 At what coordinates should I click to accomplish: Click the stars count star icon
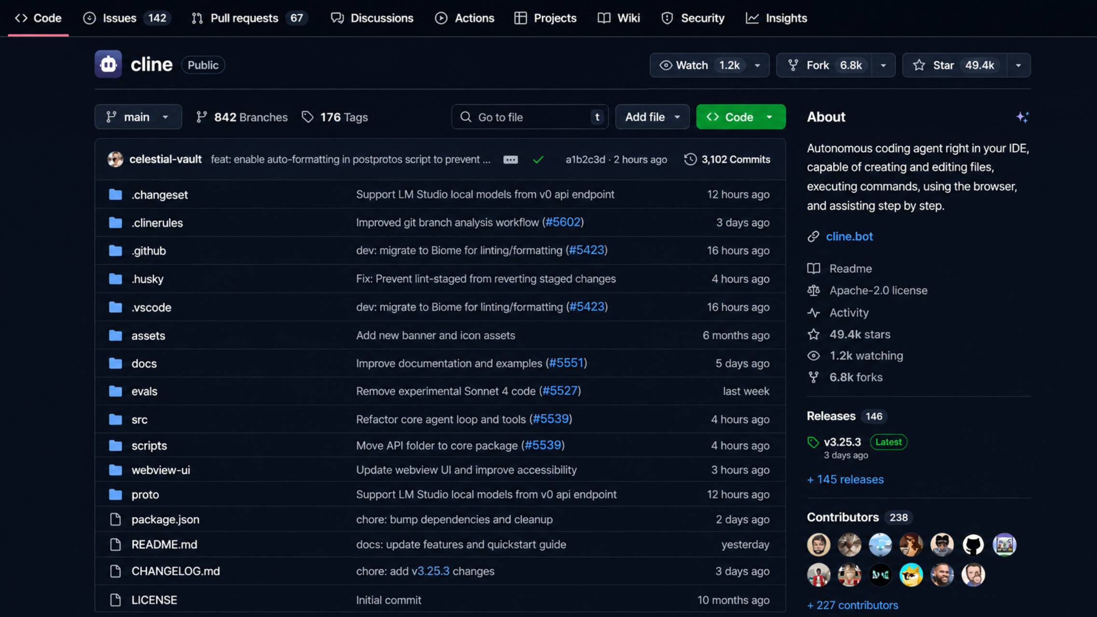(x=813, y=334)
